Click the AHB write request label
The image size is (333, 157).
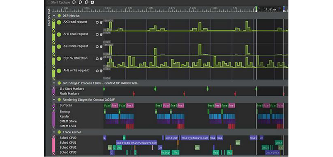[76, 71]
